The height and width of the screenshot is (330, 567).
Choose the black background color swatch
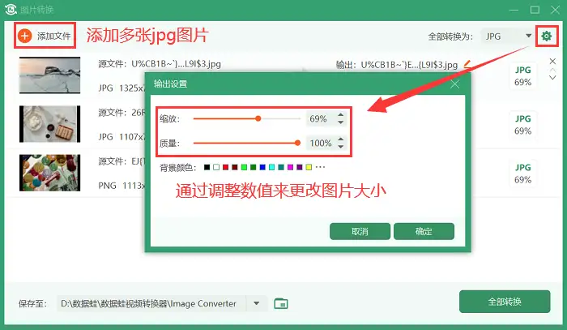[x=207, y=167]
